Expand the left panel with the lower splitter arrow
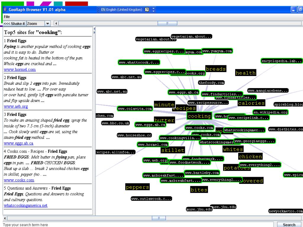 (94, 33)
